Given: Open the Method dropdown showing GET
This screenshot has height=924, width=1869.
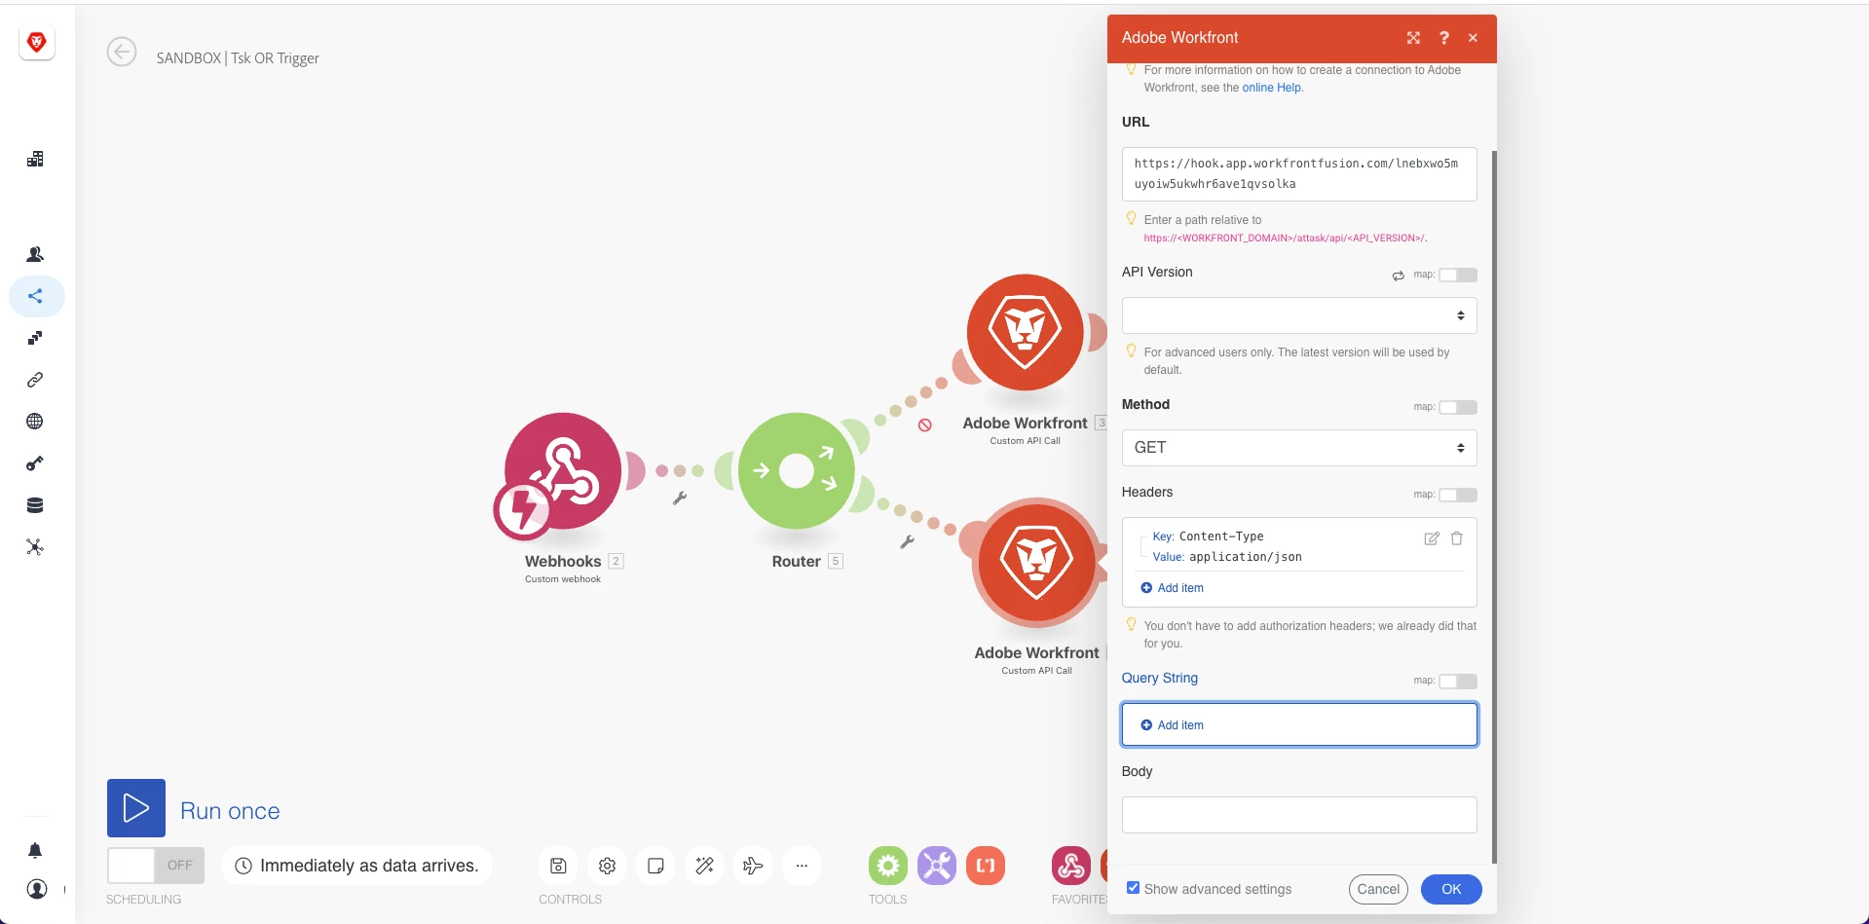Looking at the screenshot, I should click(x=1299, y=448).
